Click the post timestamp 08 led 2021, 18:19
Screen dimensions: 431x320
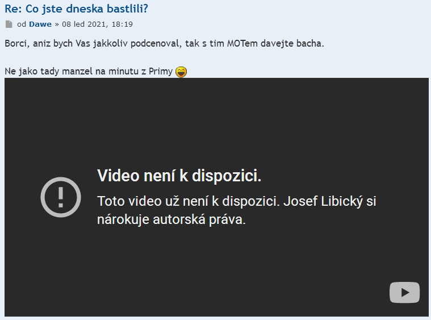coord(97,24)
